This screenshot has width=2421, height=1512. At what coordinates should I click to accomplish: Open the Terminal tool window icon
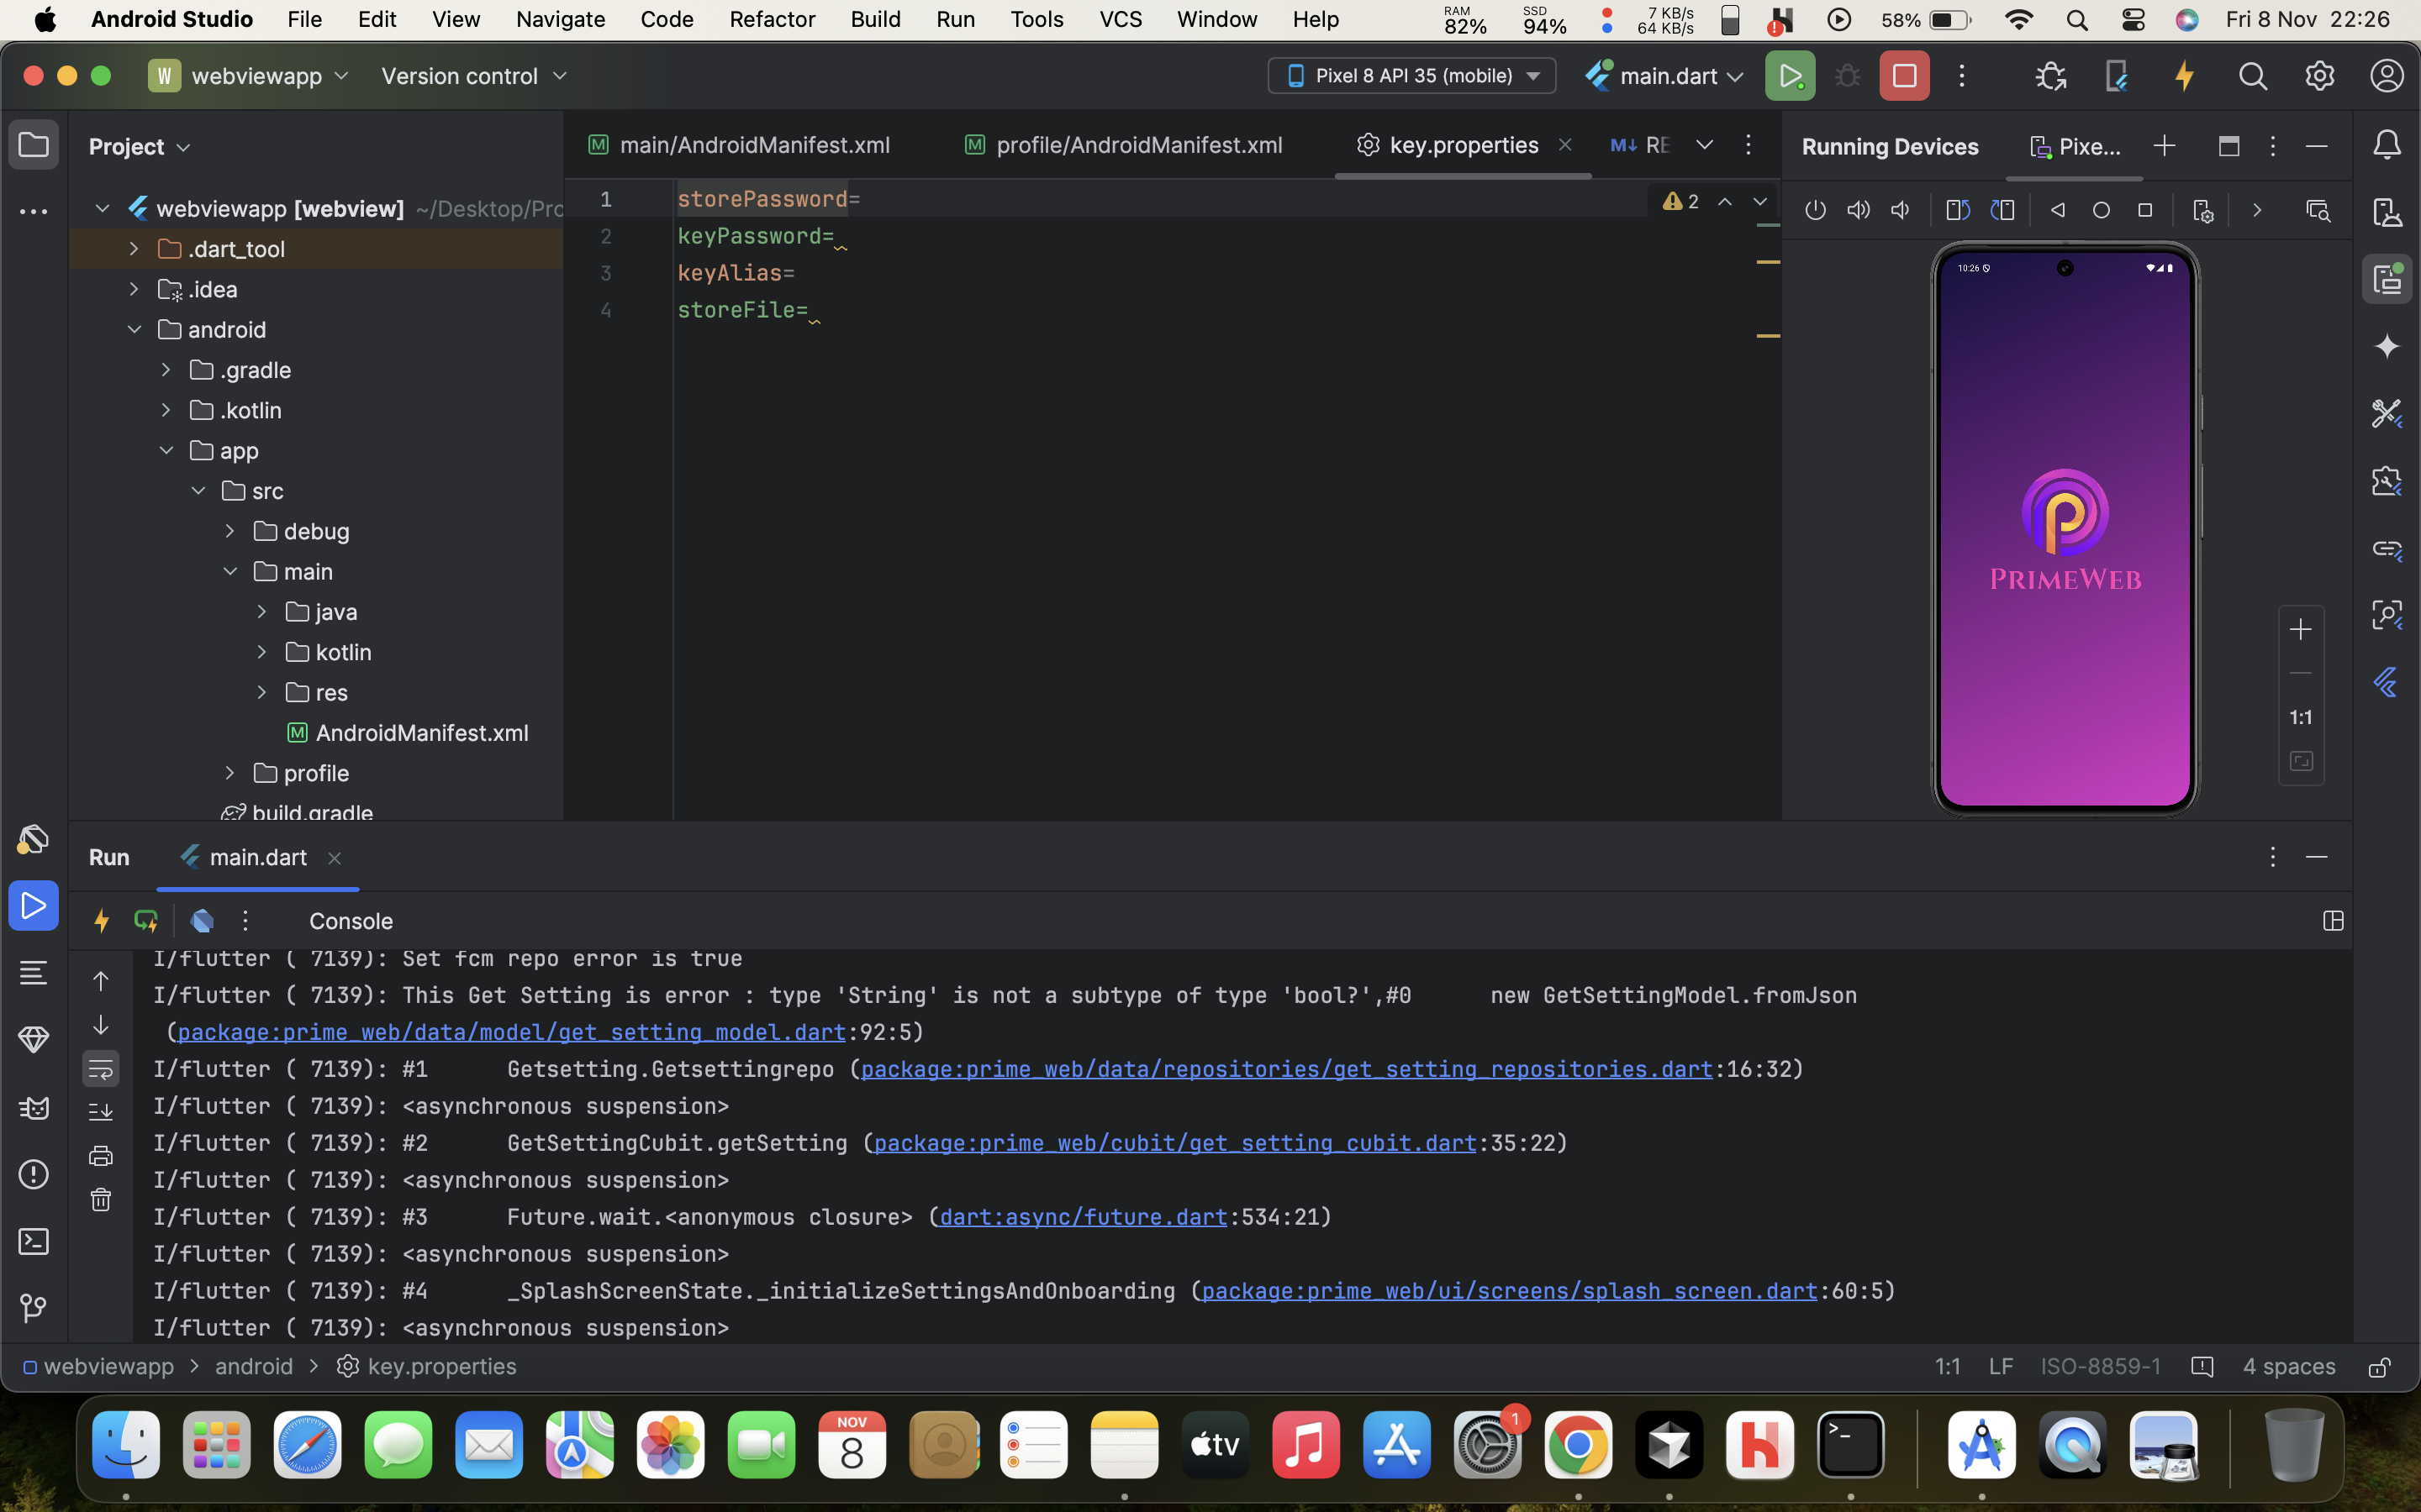(33, 1241)
